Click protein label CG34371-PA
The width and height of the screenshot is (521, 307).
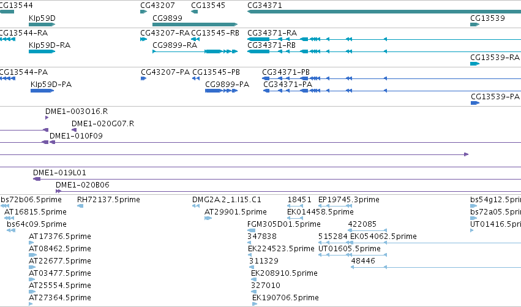point(288,85)
